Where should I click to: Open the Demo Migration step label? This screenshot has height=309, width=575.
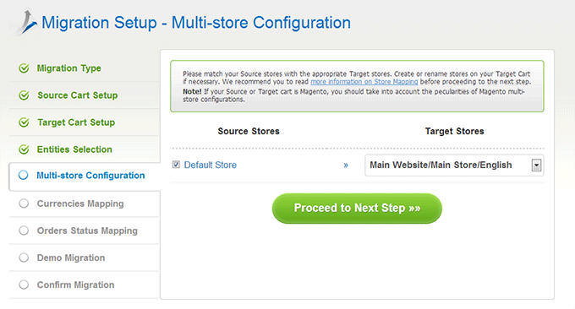(x=71, y=257)
